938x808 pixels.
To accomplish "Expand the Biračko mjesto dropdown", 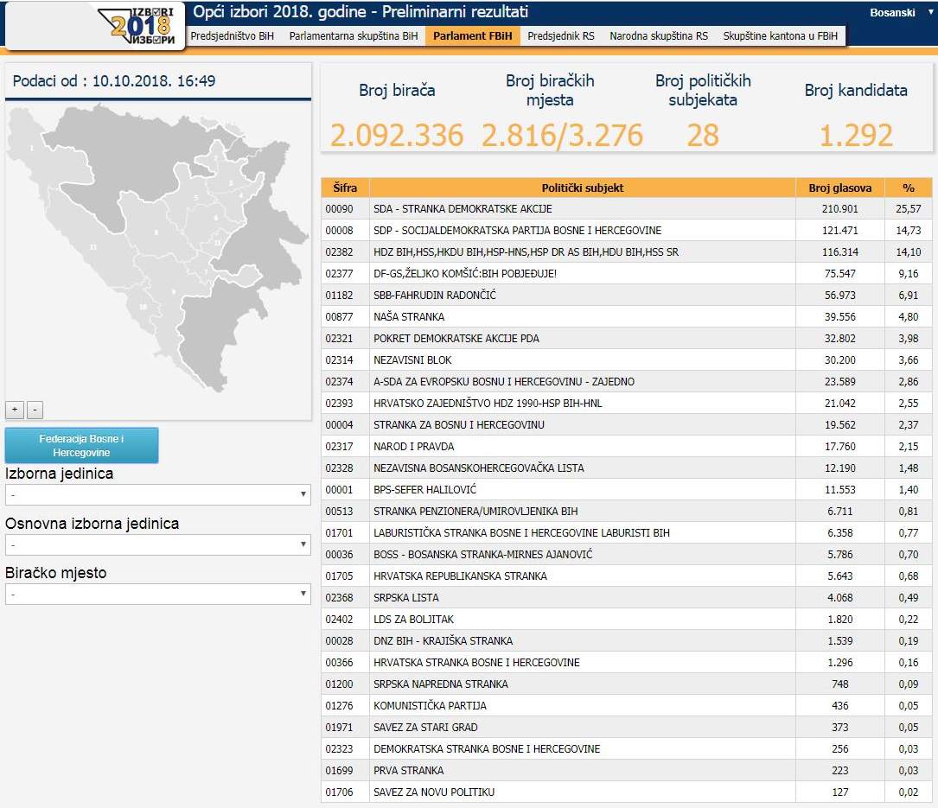I will point(158,594).
